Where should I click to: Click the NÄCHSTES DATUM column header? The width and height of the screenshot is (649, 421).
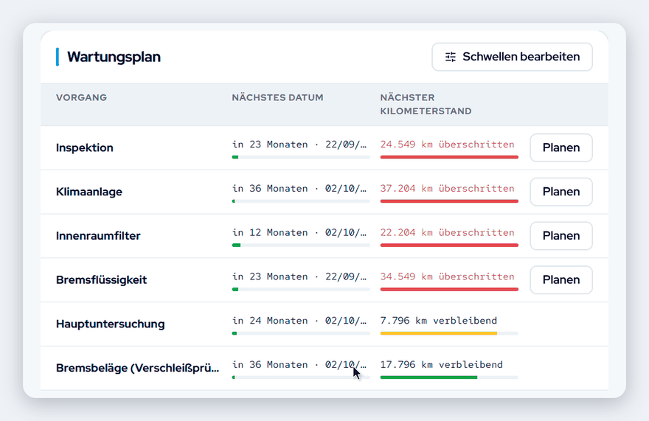pos(277,98)
